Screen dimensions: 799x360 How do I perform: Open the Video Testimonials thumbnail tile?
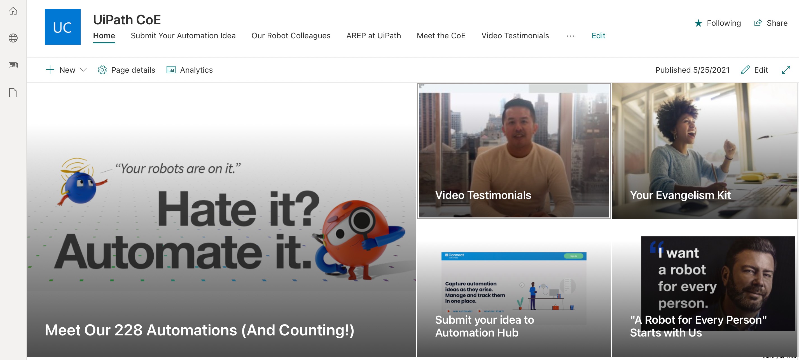pyautogui.click(x=514, y=151)
